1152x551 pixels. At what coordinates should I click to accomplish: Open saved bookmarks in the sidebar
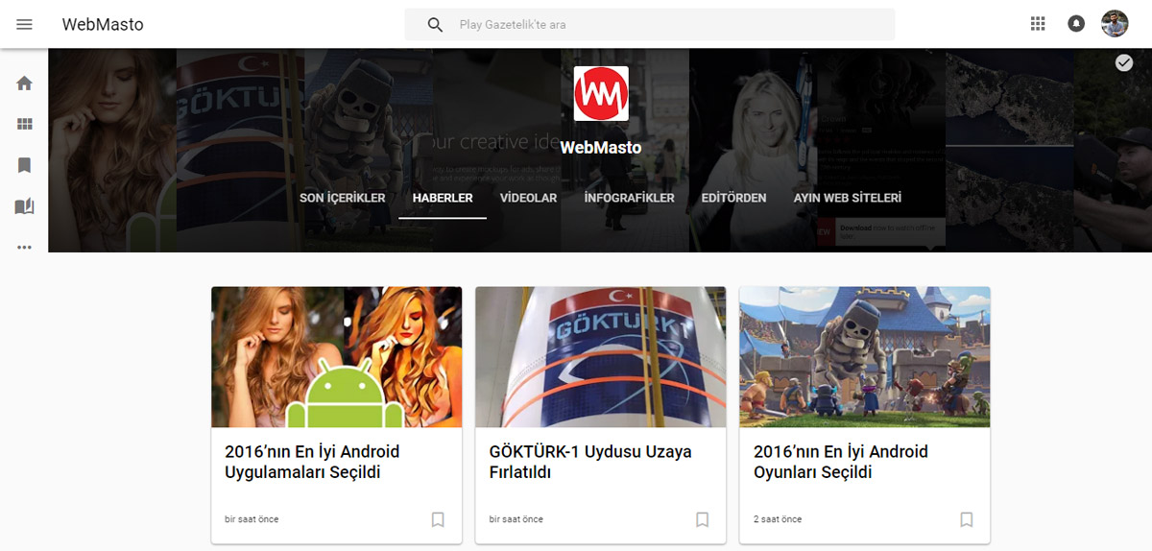(24, 165)
